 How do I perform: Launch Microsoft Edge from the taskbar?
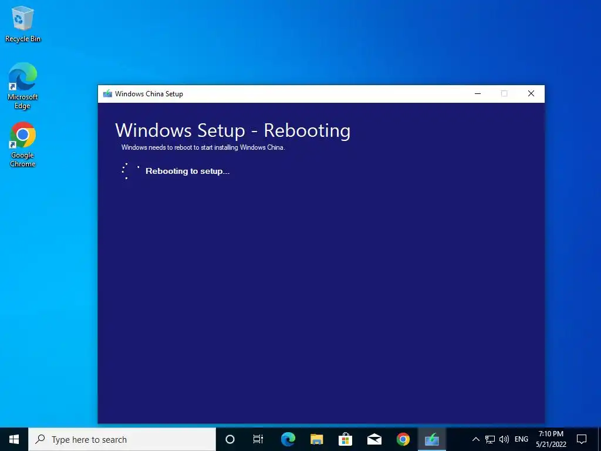pyautogui.click(x=288, y=439)
